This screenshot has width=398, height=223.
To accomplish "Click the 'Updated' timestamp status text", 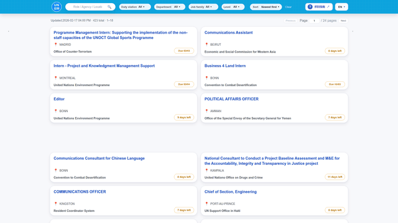I will point(81,20).
